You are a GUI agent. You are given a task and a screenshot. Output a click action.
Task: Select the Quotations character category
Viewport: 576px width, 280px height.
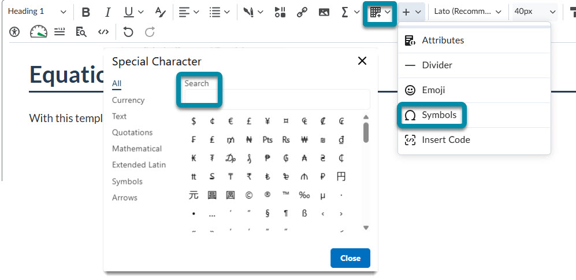click(132, 132)
